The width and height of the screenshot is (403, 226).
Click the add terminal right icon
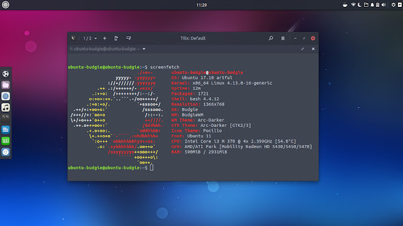tap(116, 38)
